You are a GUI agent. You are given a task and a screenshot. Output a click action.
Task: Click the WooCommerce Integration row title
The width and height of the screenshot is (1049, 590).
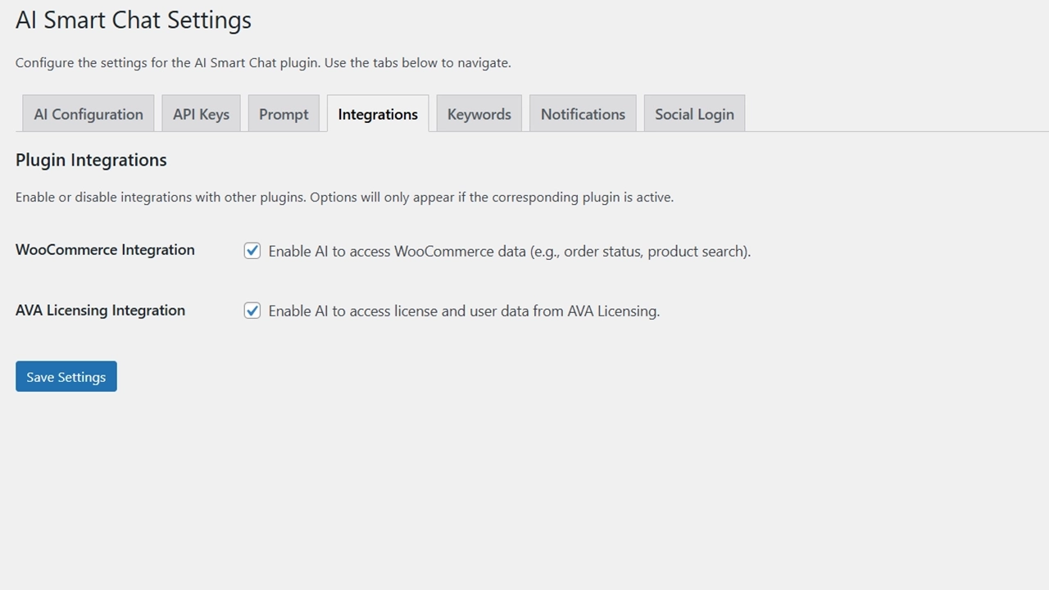pyautogui.click(x=105, y=250)
